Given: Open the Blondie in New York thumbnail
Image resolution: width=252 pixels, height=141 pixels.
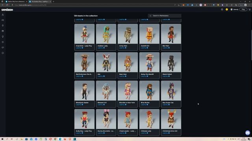Looking at the screenshot, I should click(128, 90).
